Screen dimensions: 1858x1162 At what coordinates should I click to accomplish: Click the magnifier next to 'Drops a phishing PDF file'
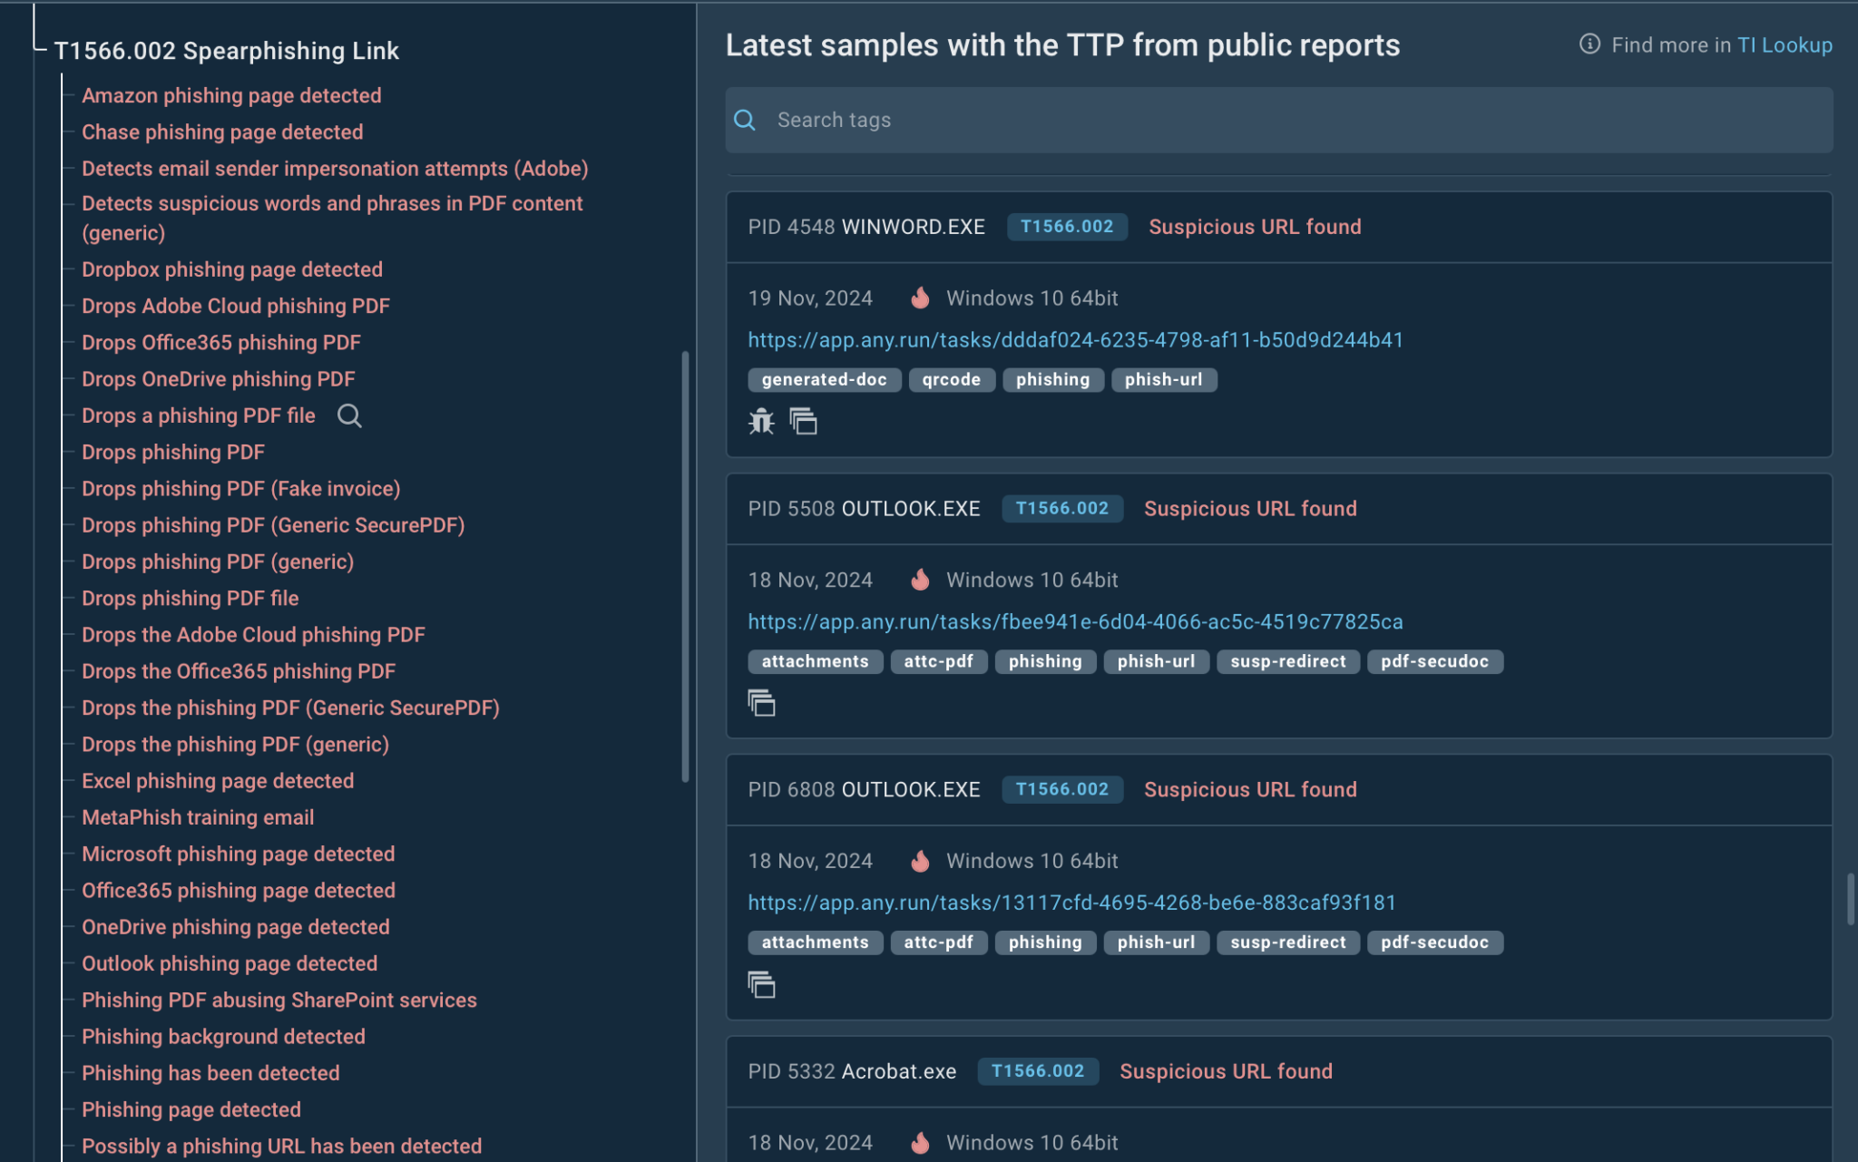(349, 415)
